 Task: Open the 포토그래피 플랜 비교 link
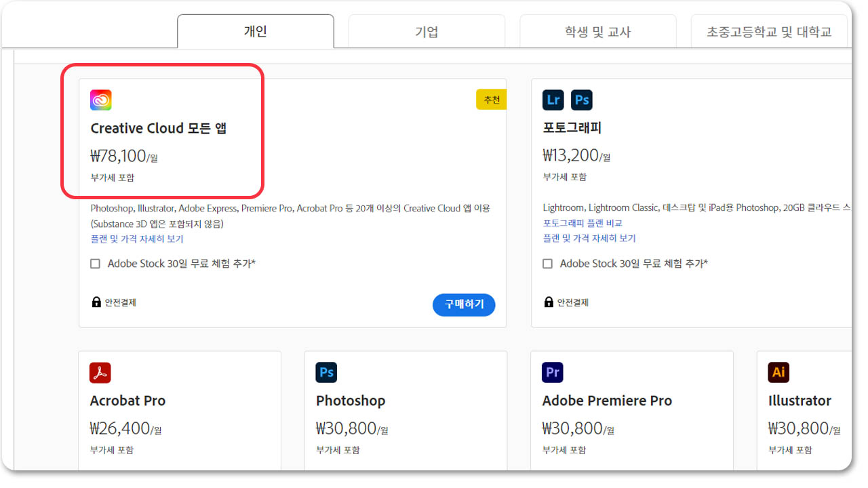pyautogui.click(x=583, y=223)
